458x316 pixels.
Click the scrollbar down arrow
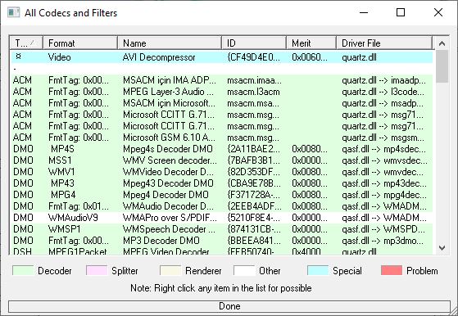coord(442,248)
